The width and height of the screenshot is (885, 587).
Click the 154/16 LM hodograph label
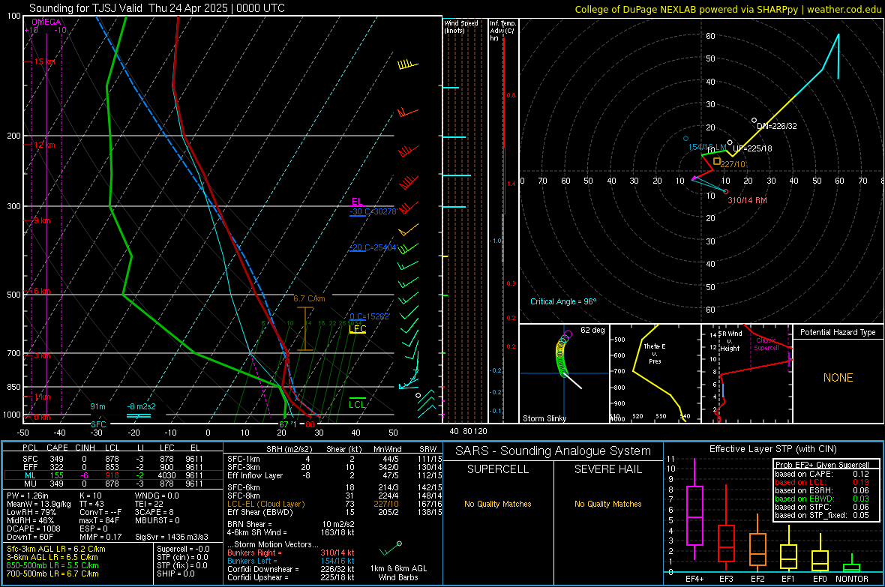click(x=707, y=148)
